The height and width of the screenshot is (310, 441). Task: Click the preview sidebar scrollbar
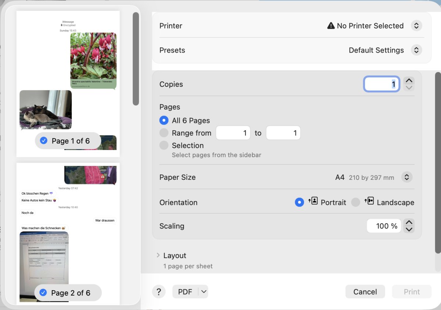[136, 59]
